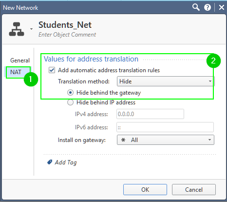227x202 pixels.
Task: Expand the Install on gateway dropdown
Action: [166, 140]
